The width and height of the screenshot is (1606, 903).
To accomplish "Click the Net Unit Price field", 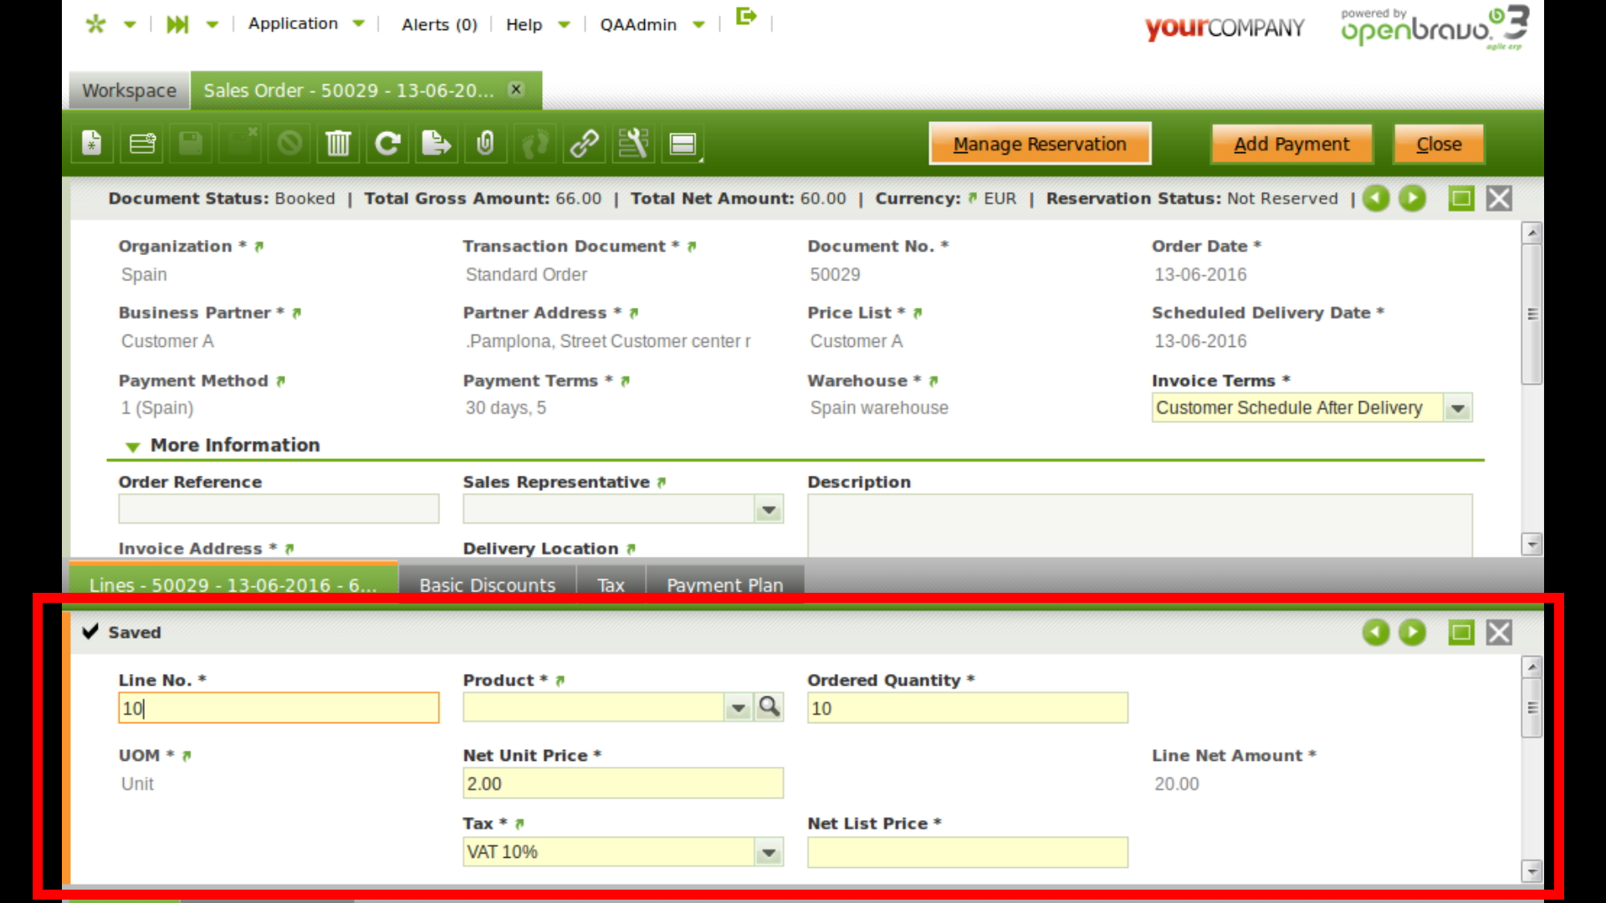I will pos(622,783).
